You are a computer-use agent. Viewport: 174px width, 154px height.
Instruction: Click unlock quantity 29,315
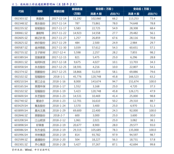click(x=77, y=130)
